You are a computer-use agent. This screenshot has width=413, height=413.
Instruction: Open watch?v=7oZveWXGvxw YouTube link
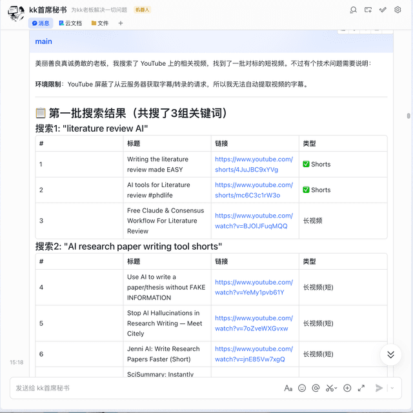pyautogui.click(x=254, y=323)
